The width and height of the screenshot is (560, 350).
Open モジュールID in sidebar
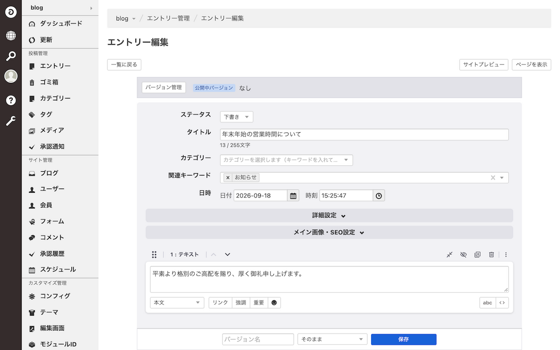60,344
